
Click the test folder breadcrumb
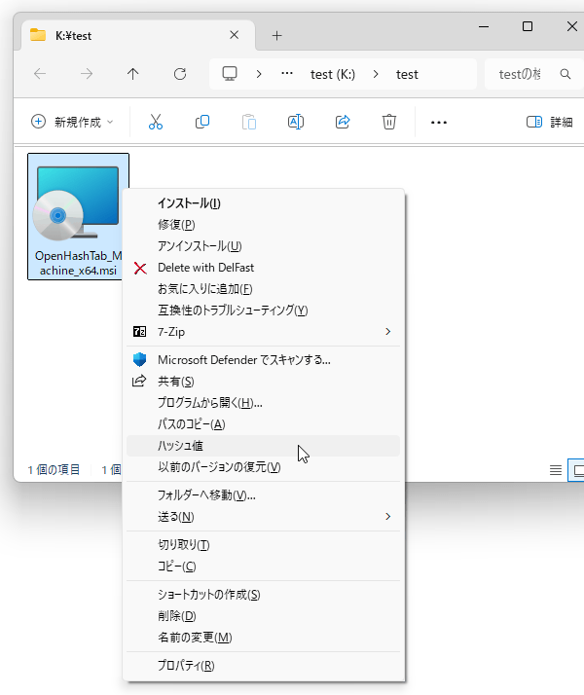coord(407,74)
